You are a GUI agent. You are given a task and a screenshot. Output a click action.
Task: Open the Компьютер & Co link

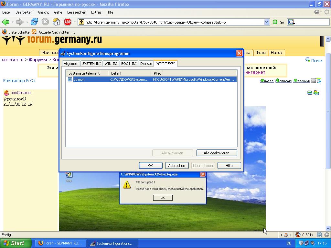pyautogui.click(x=19, y=80)
